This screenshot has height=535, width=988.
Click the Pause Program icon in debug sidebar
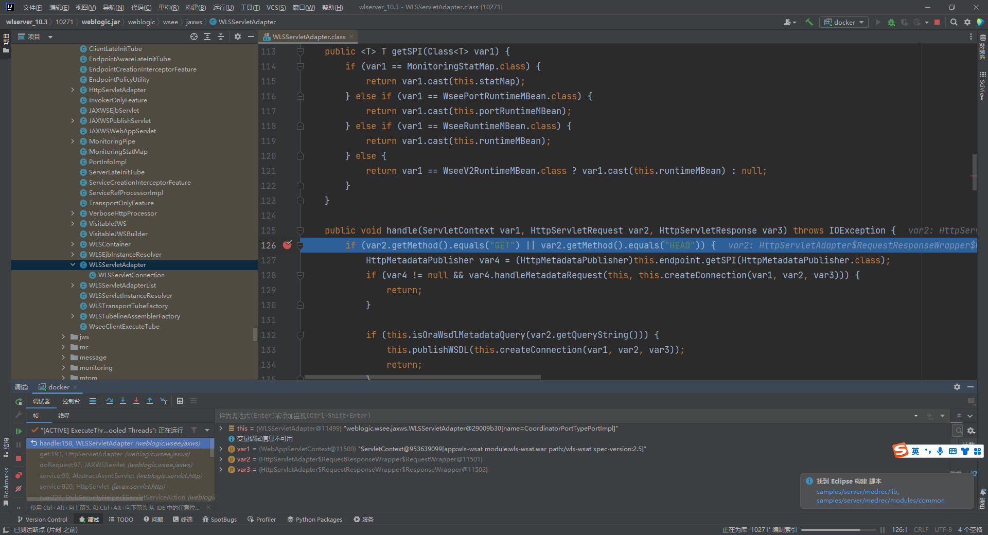19,444
